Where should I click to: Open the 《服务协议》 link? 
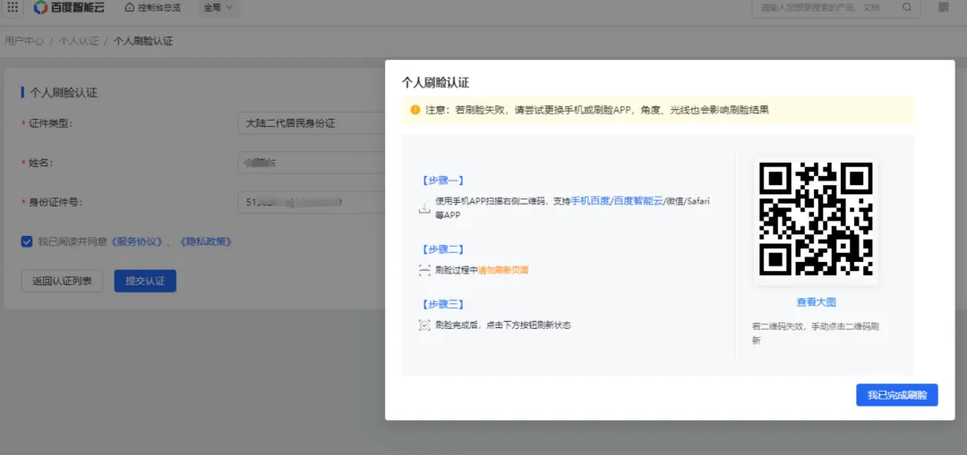click(136, 241)
